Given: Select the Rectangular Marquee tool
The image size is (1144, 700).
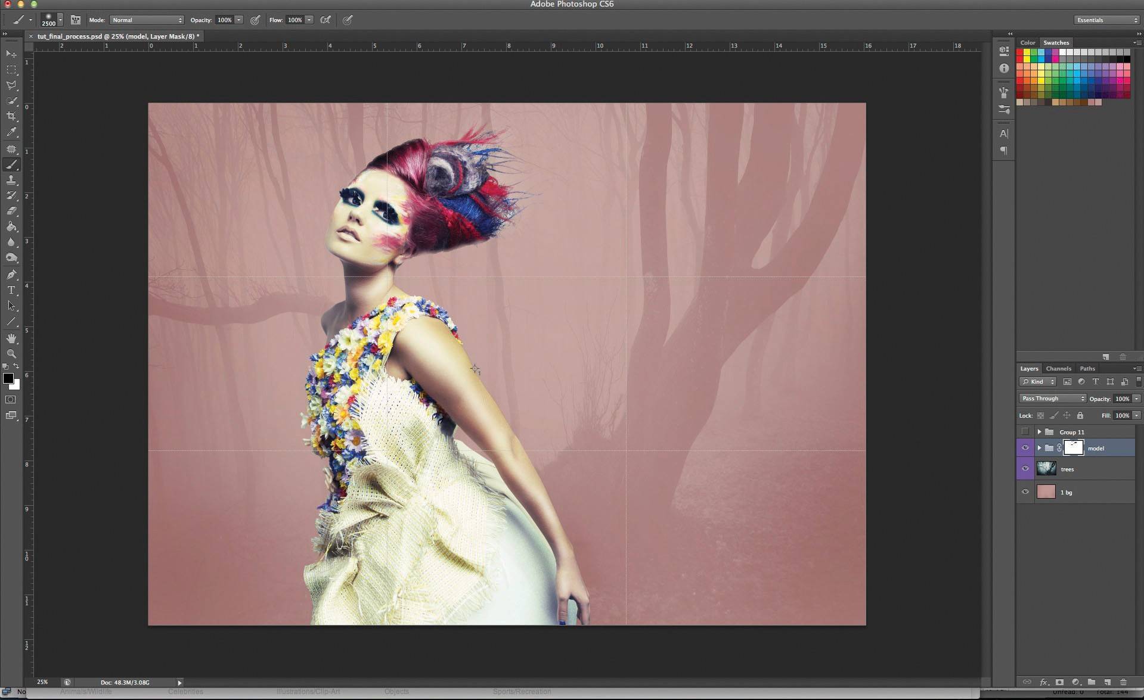Looking at the screenshot, I should click(x=11, y=70).
